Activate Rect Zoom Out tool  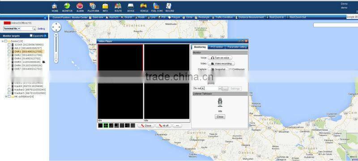pyautogui.click(x=296, y=17)
